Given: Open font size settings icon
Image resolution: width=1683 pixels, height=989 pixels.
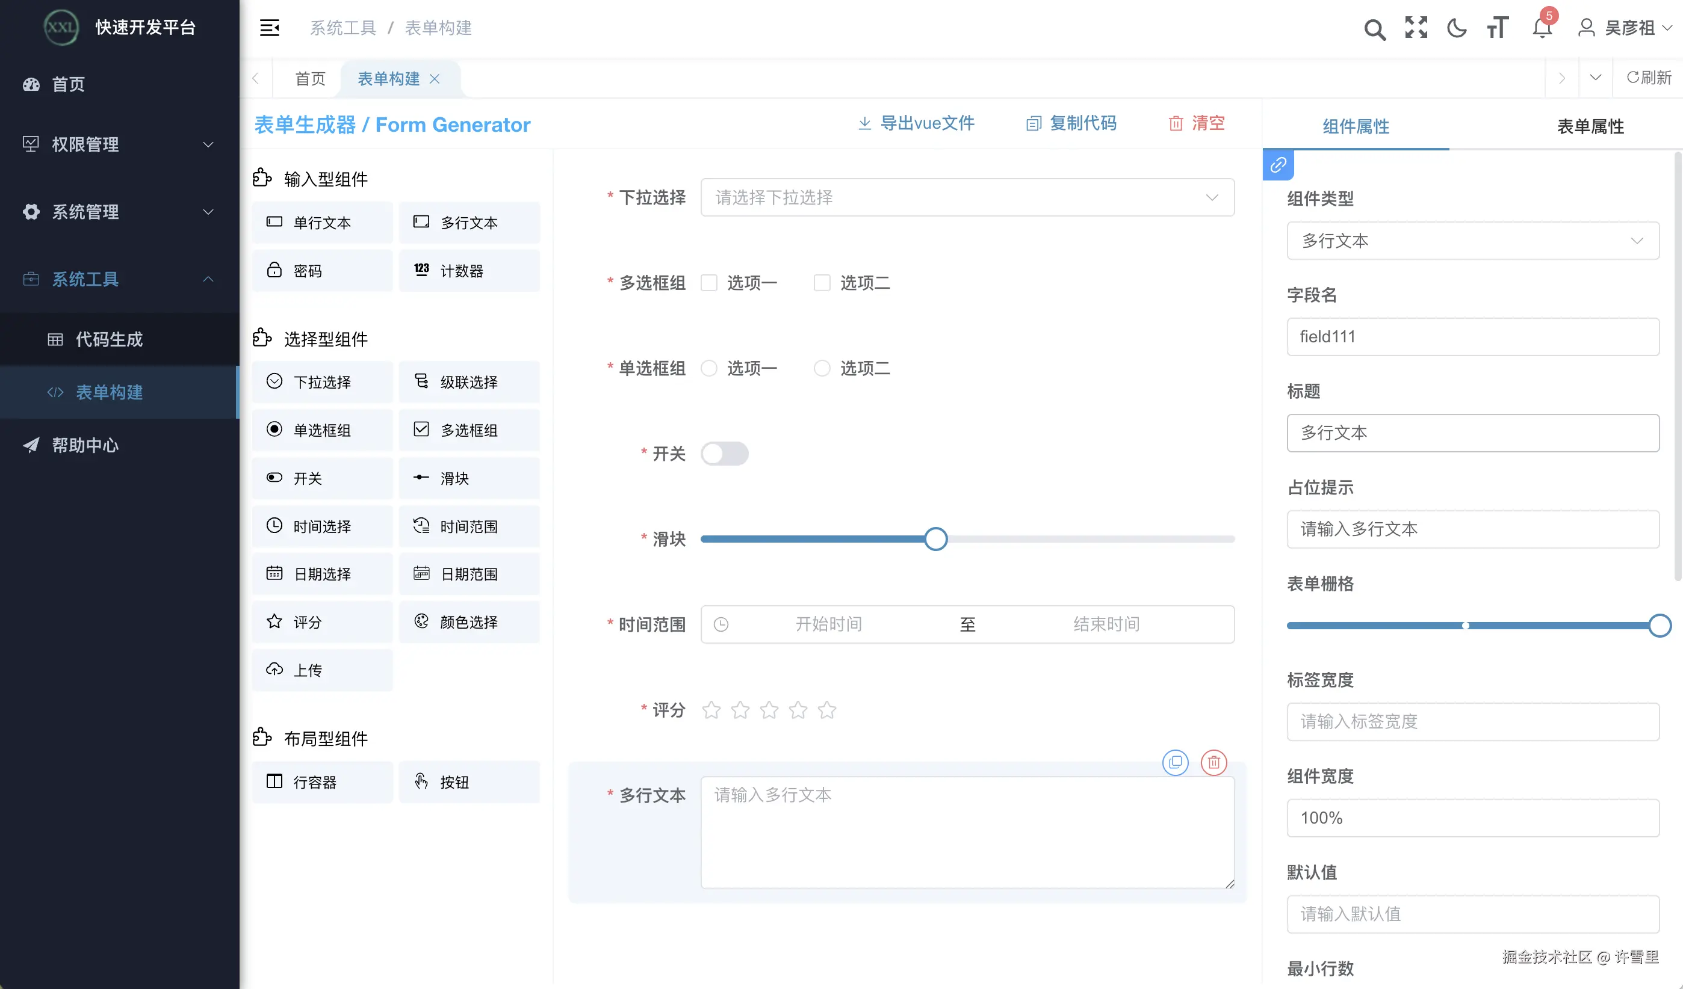Looking at the screenshot, I should [x=1498, y=28].
